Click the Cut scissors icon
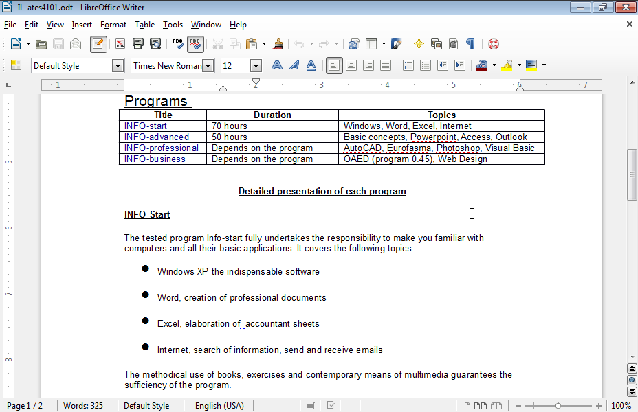Viewport: 638px width, 412px height. [x=218, y=44]
